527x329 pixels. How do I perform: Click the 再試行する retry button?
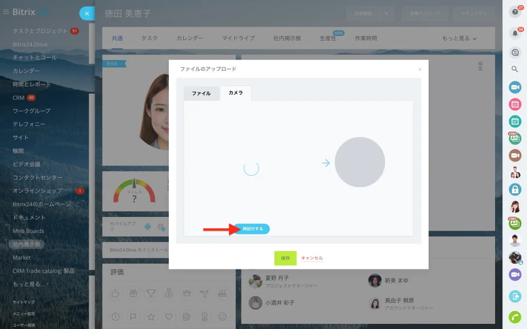[252, 229]
